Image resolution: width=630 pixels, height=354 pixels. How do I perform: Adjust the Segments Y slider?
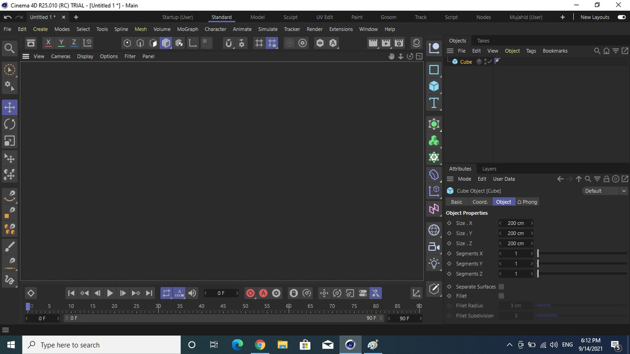click(582, 264)
